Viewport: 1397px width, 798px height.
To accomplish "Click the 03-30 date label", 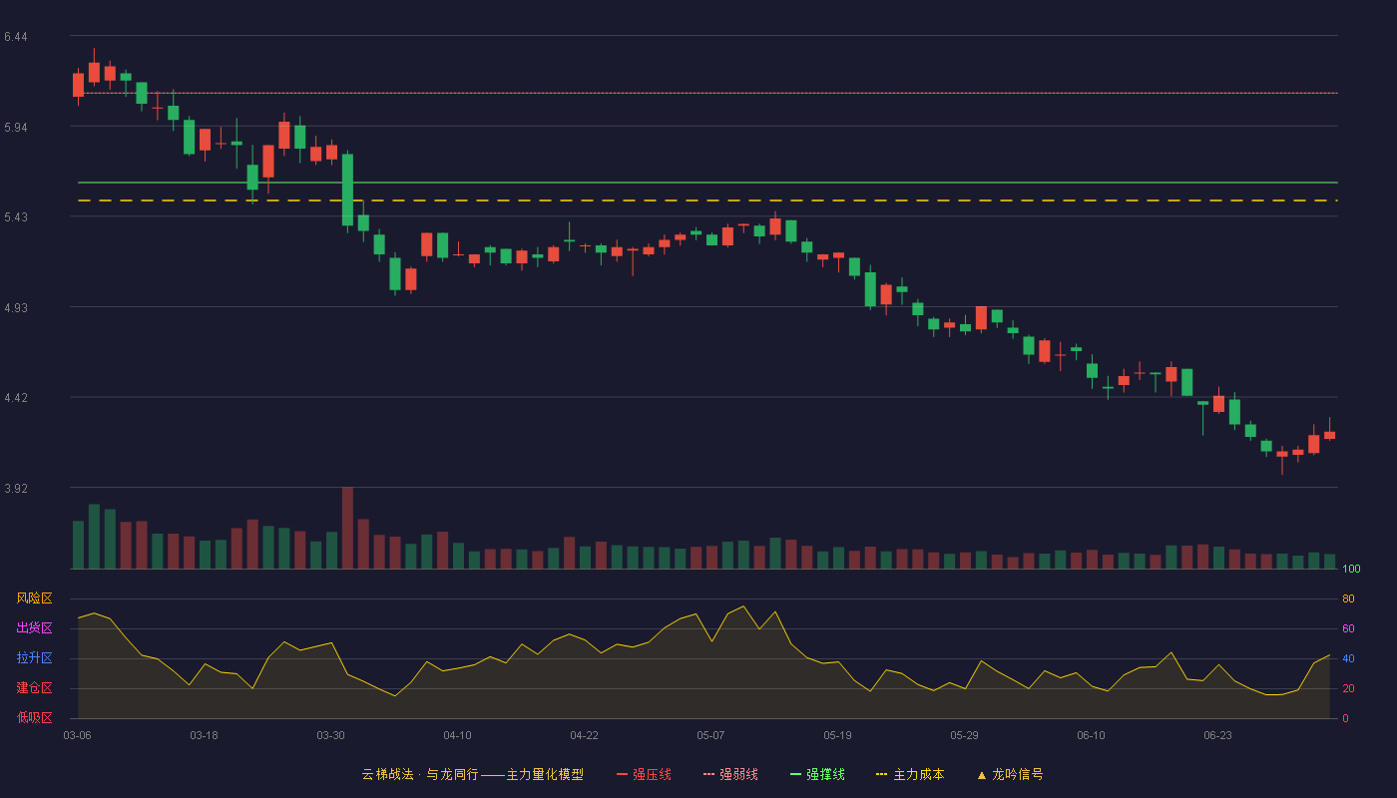I will click(330, 735).
